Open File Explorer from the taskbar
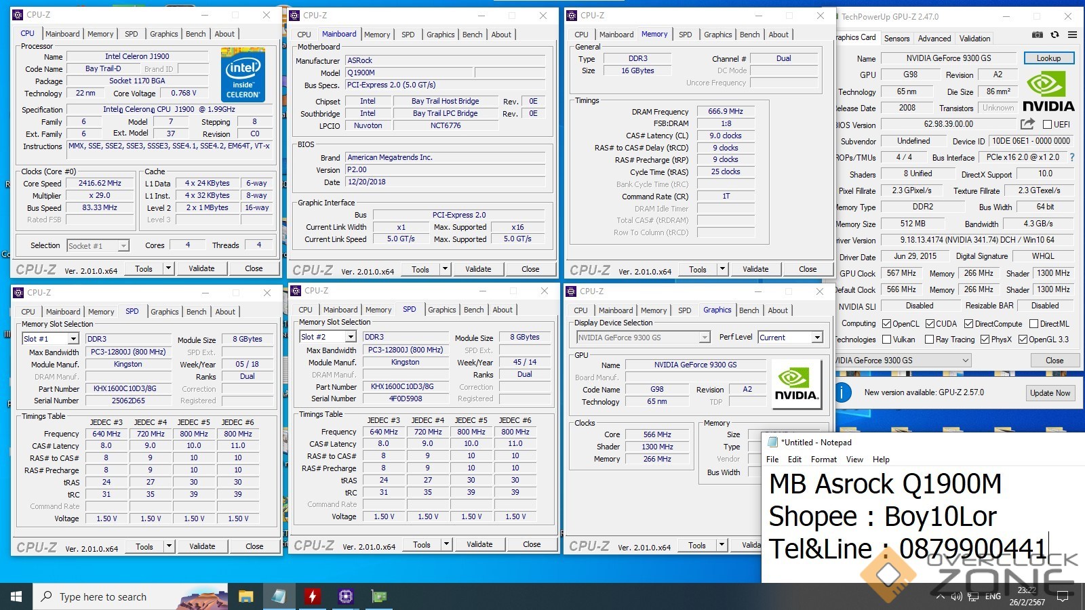Viewport: 1085px width, 610px height. click(x=245, y=596)
